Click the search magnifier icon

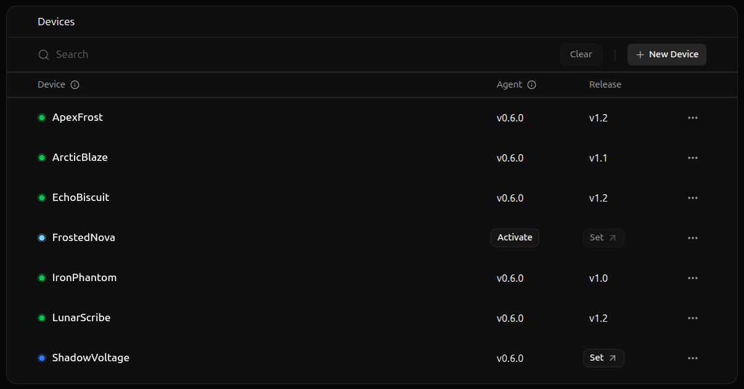(43, 55)
